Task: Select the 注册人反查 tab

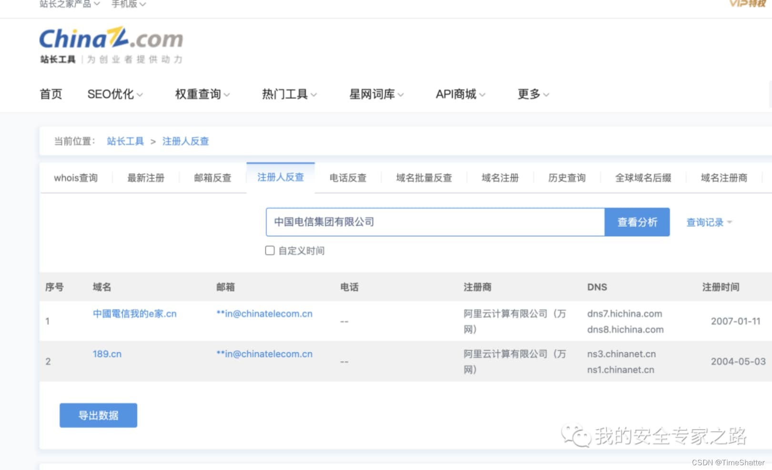Action: click(x=281, y=177)
